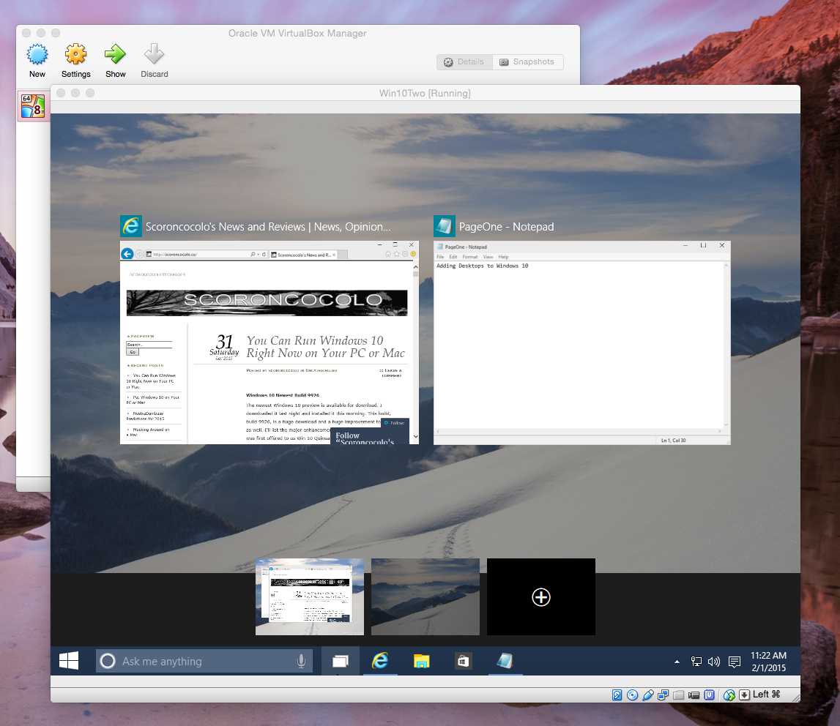Click the Task View taskbar button
The width and height of the screenshot is (840, 726).
pos(341,661)
